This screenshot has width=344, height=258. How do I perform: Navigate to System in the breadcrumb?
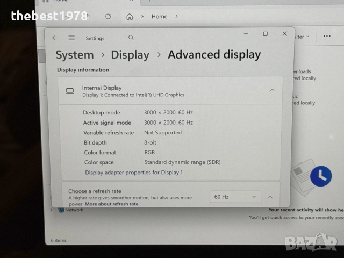75,55
